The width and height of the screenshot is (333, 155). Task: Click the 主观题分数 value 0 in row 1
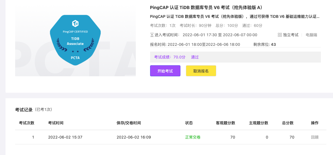267,137
